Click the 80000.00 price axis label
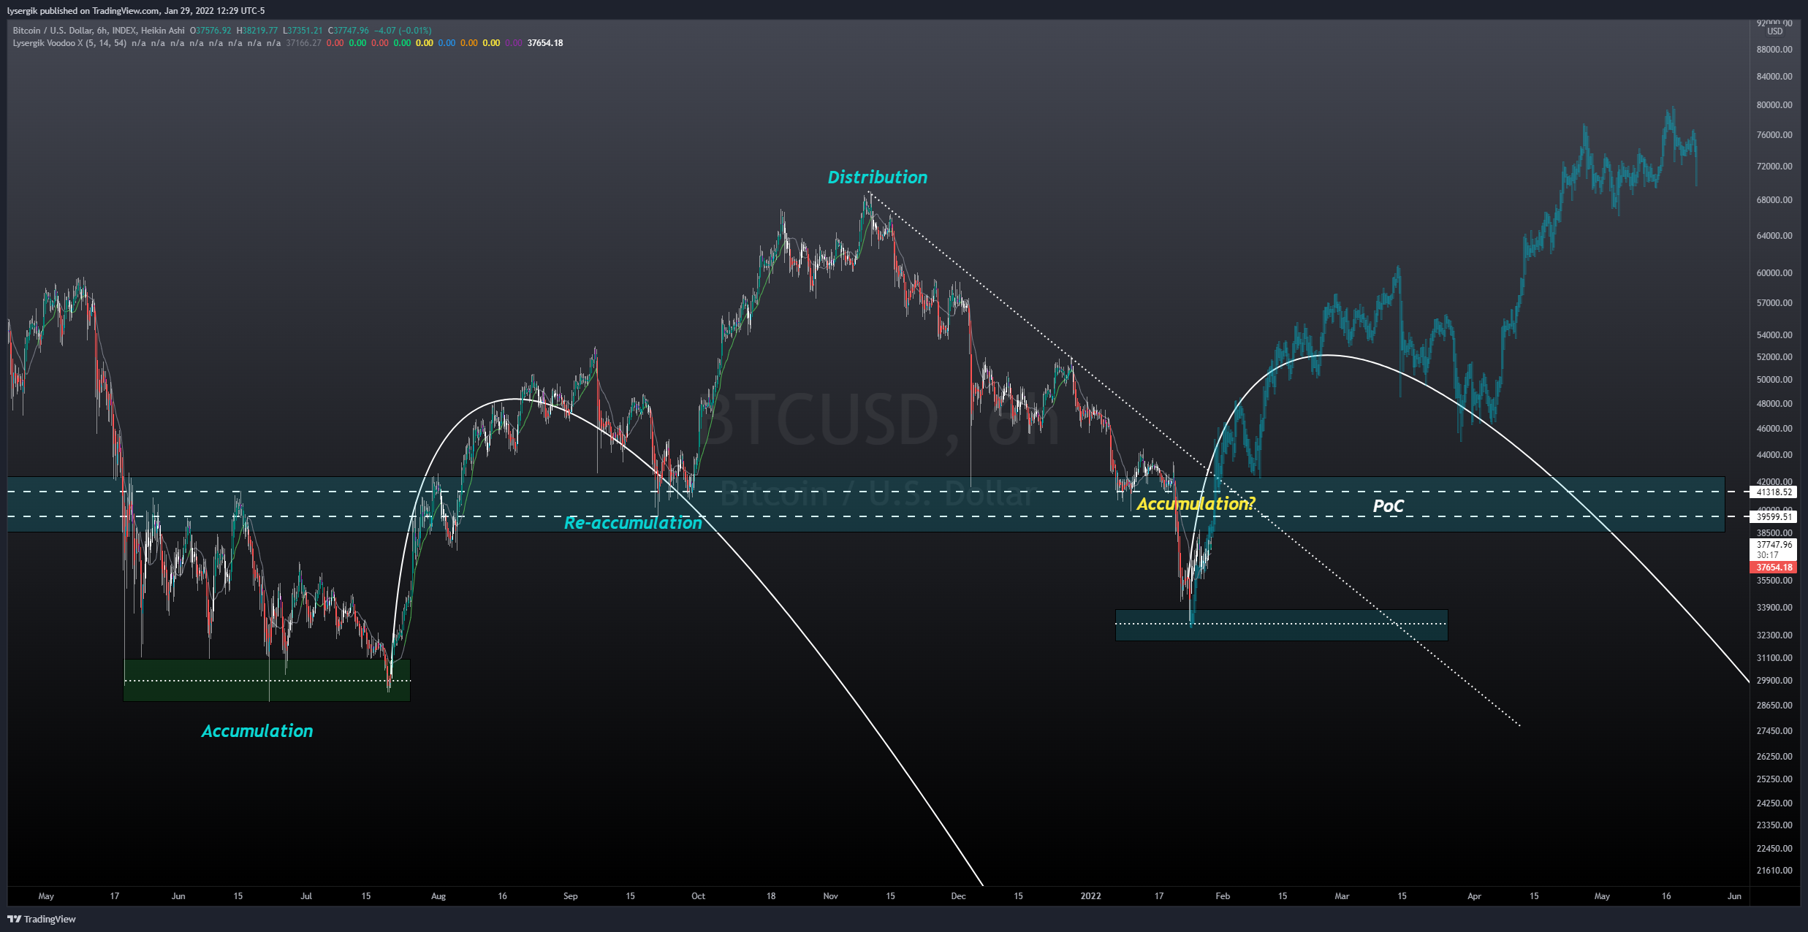 [x=1774, y=105]
